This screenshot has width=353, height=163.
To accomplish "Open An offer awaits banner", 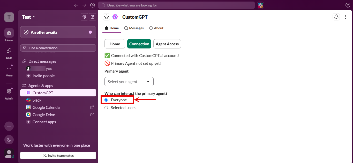I will pos(58,32).
